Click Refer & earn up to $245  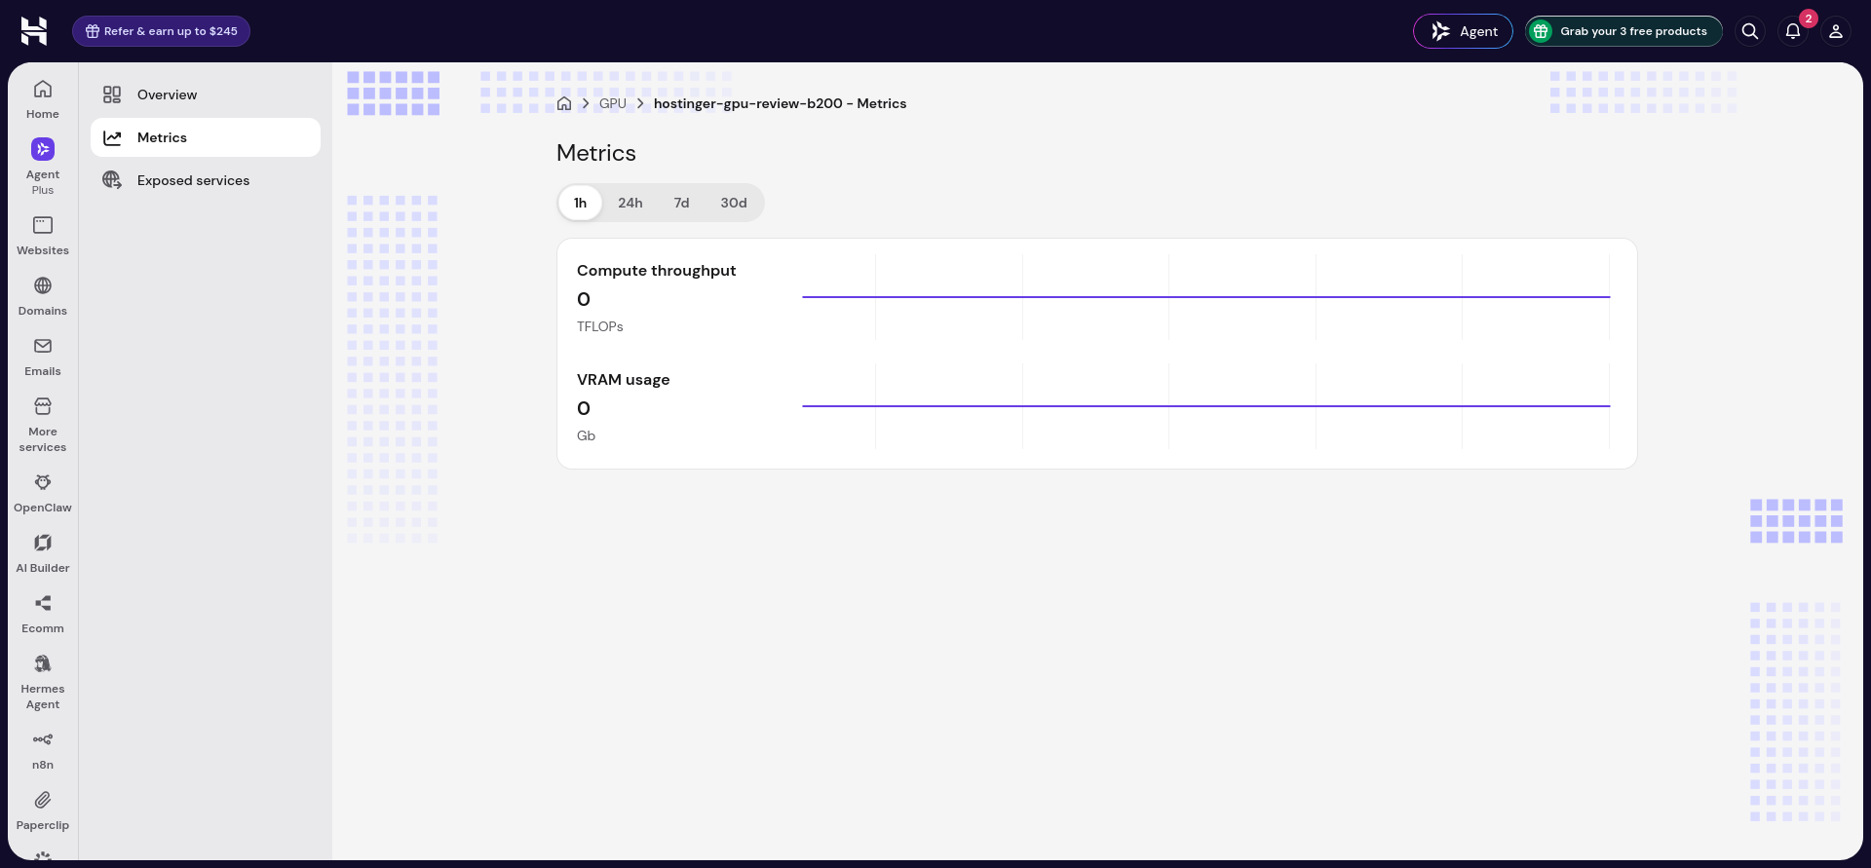point(161,31)
